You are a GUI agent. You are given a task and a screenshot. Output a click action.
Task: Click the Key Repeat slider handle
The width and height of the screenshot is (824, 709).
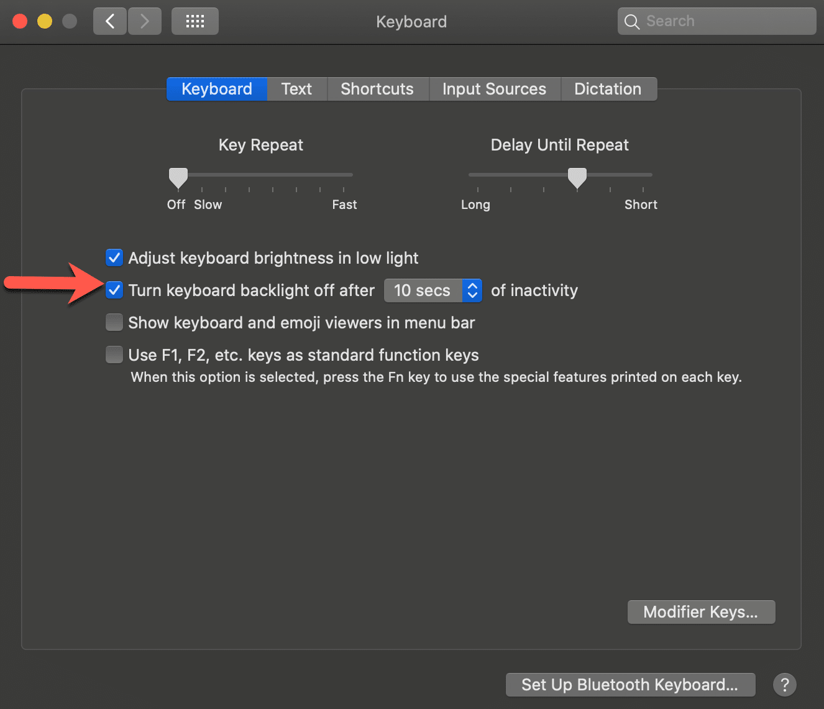coord(178,177)
